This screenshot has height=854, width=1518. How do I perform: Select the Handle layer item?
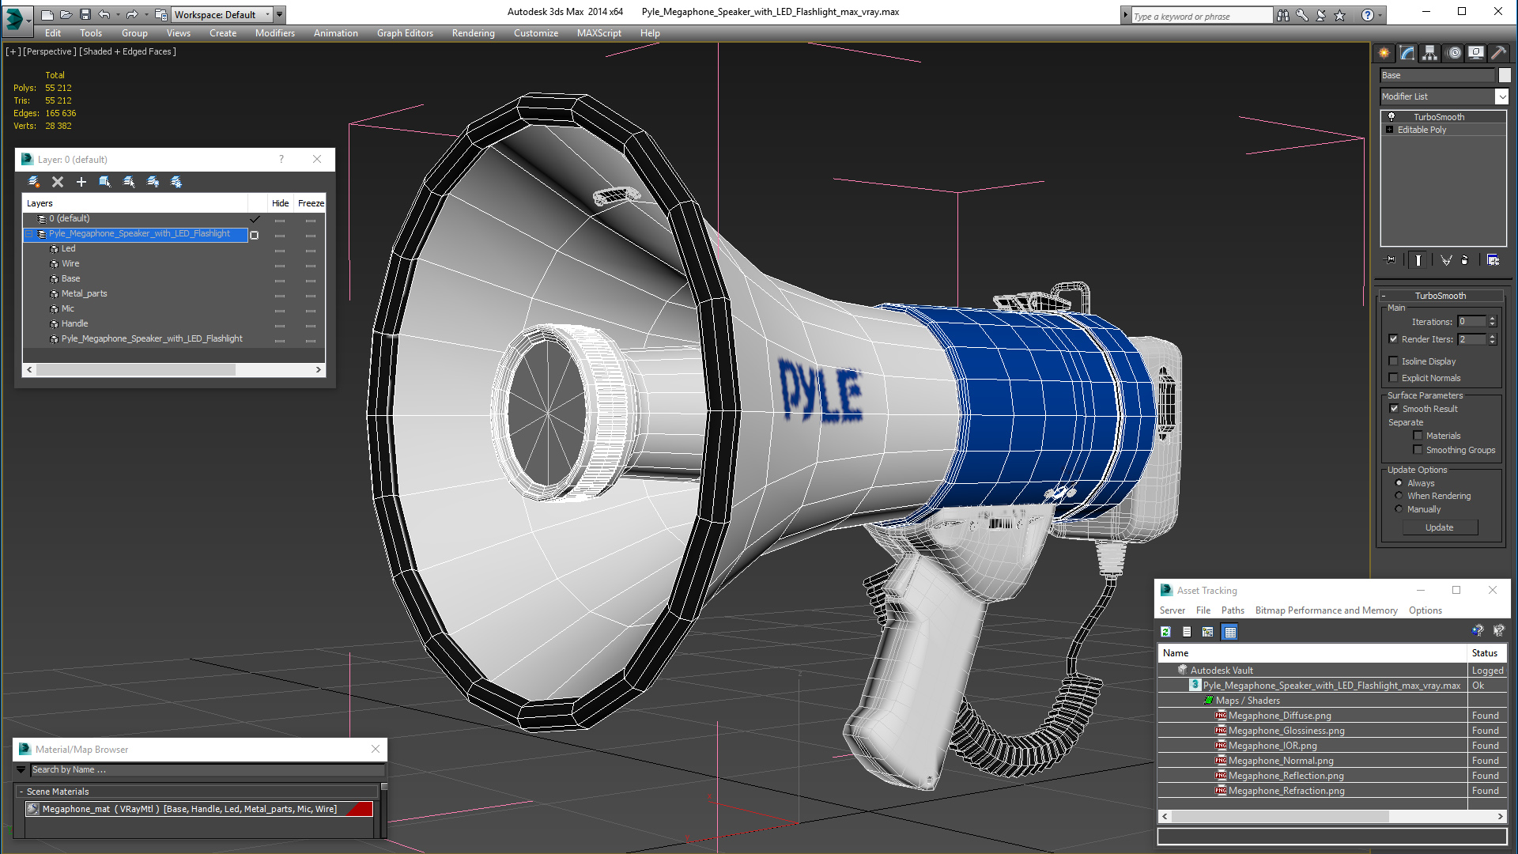point(74,323)
